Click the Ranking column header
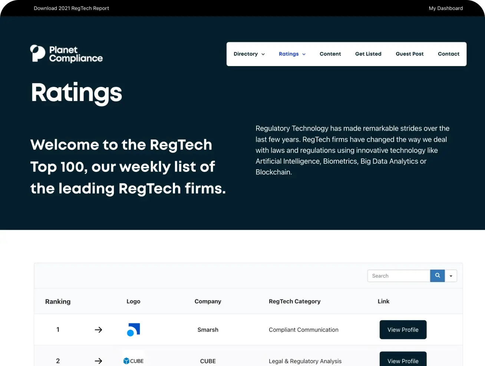 click(58, 301)
